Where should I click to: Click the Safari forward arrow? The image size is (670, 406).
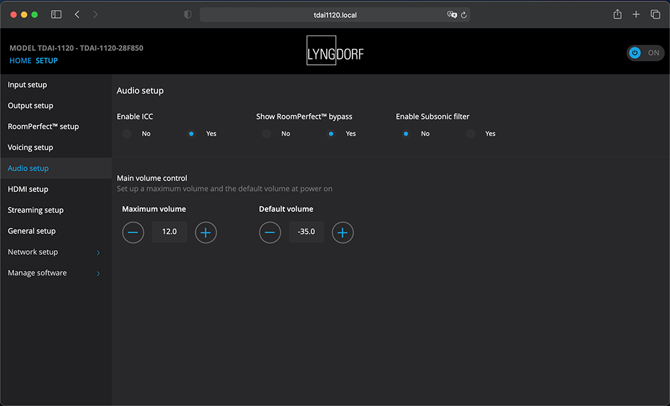pos(95,15)
